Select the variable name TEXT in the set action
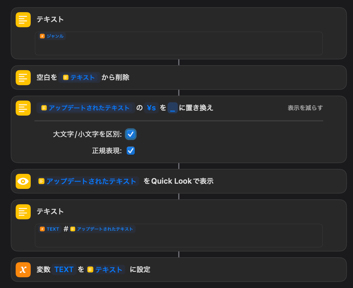The height and width of the screenshot is (288, 353). (64, 270)
